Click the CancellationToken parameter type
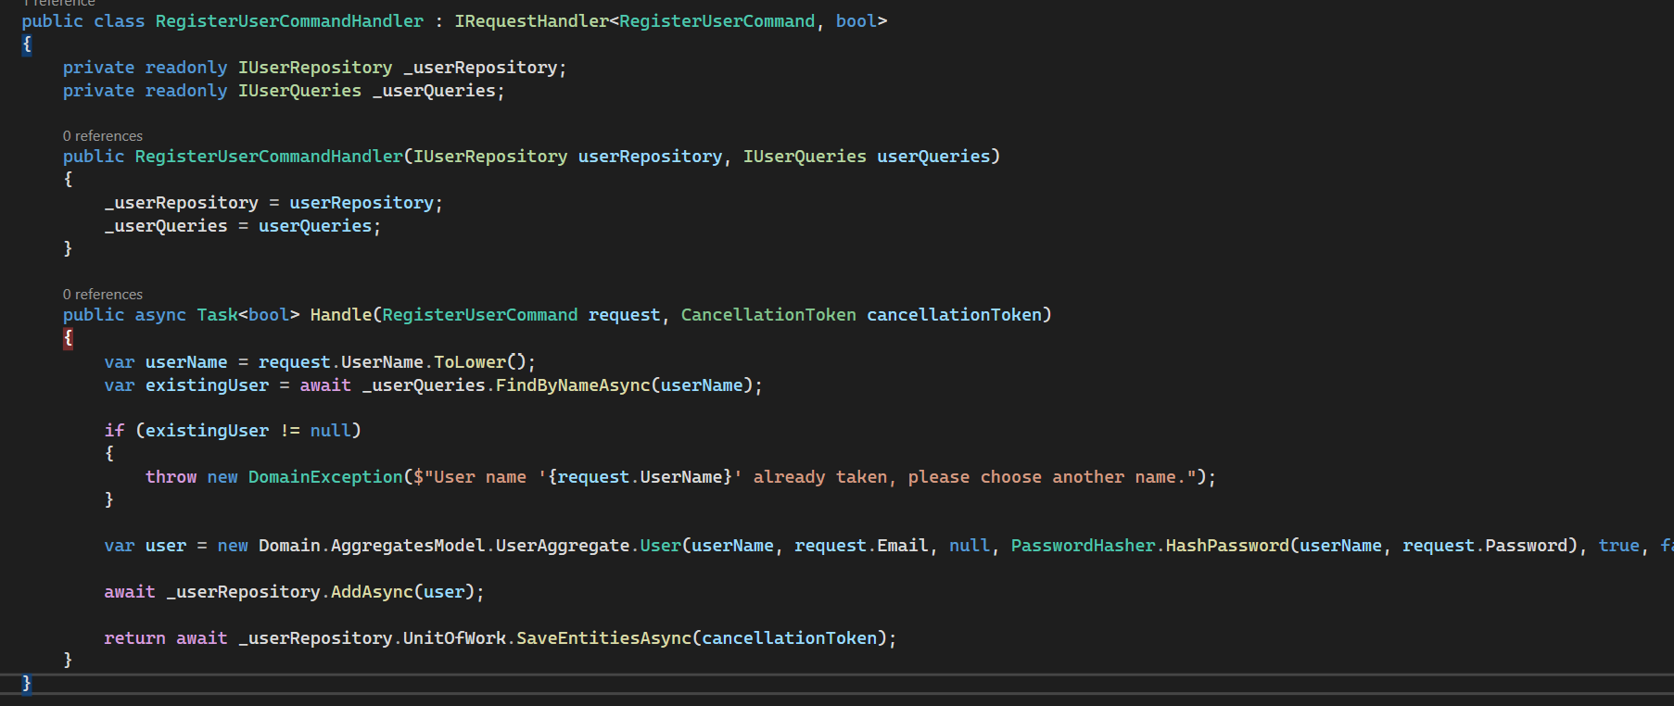The width and height of the screenshot is (1674, 706). click(x=768, y=315)
